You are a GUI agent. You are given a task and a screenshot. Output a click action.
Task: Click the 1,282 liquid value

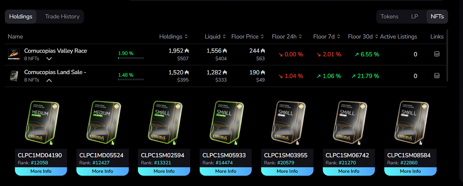217,72
